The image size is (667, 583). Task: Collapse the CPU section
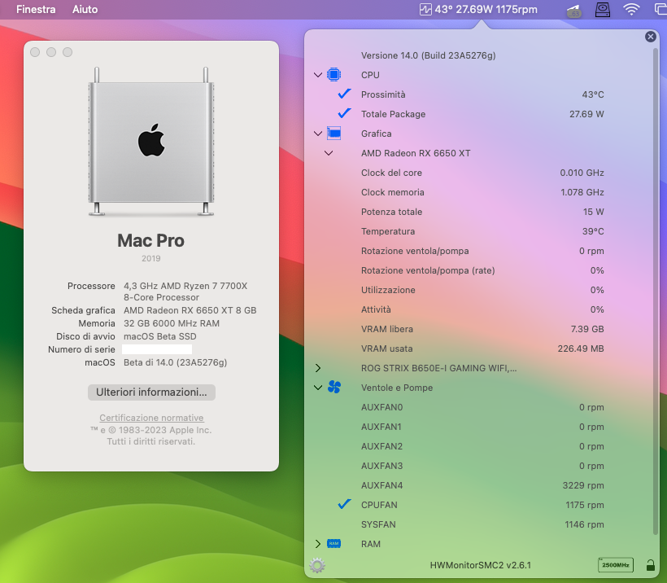[318, 75]
